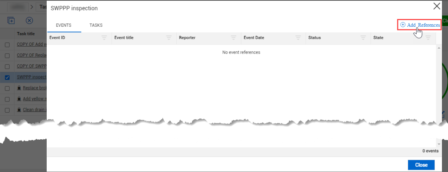Open the Status column filter icon

pos(363,38)
